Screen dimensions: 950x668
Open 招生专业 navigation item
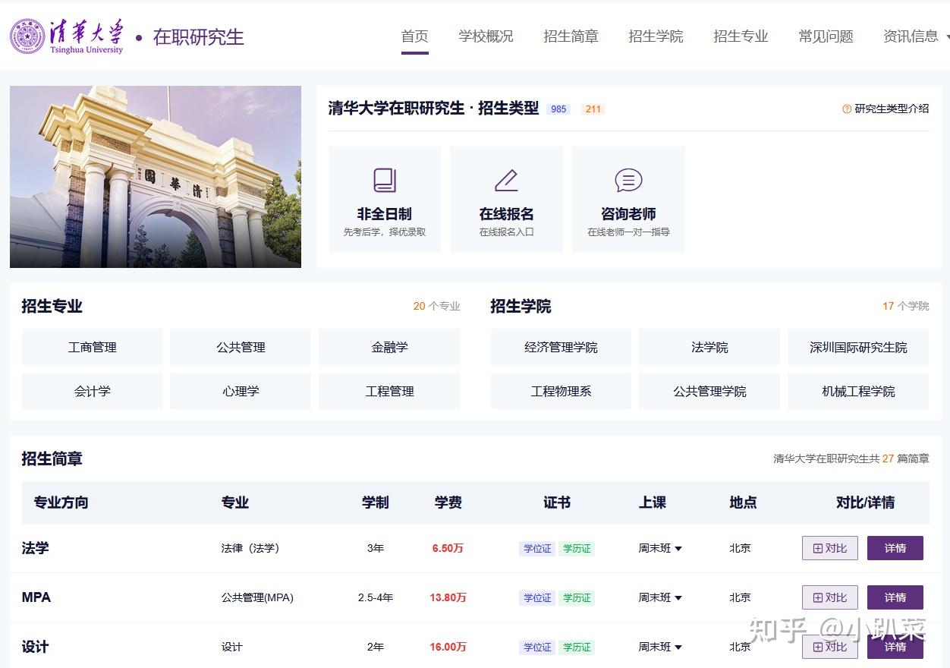741,36
